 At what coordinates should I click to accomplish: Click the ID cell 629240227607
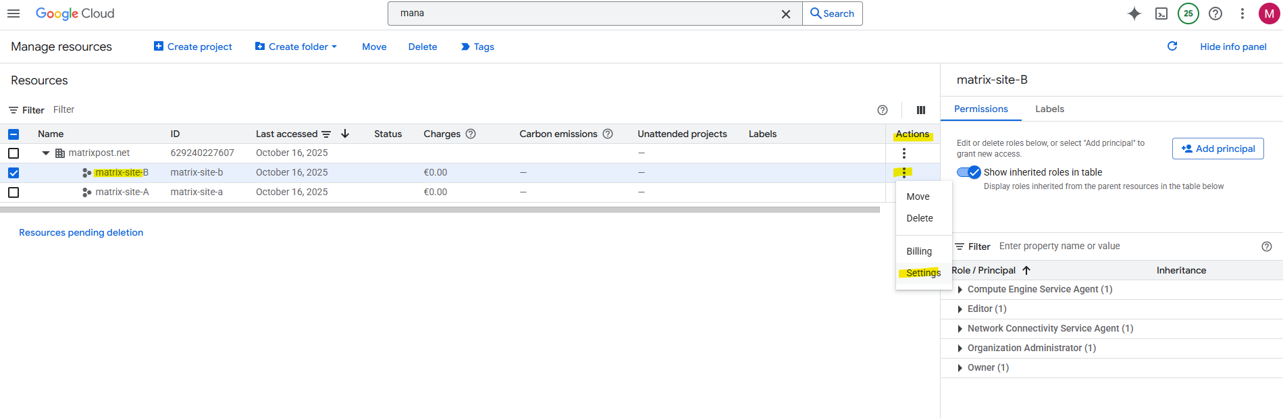[x=203, y=153]
